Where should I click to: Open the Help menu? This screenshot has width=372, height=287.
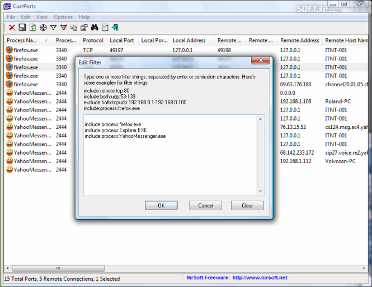click(x=84, y=17)
